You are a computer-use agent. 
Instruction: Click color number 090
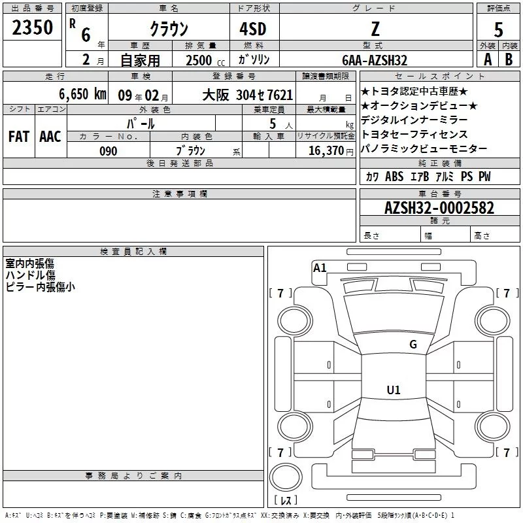109,151
